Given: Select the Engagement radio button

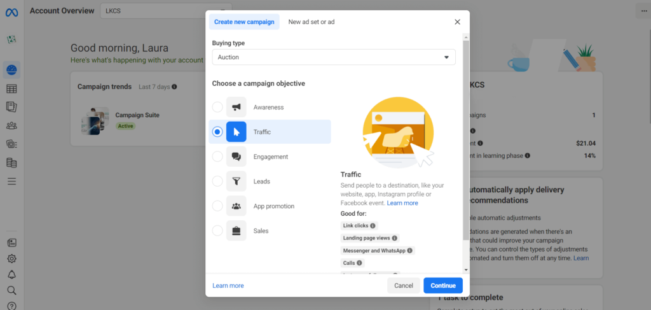Looking at the screenshot, I should (x=217, y=157).
